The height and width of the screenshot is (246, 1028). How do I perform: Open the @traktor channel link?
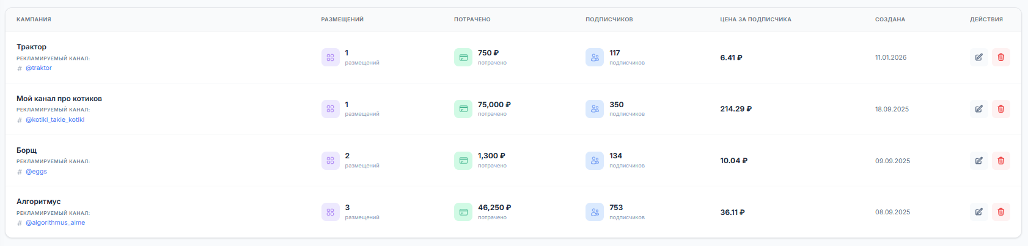tap(39, 68)
